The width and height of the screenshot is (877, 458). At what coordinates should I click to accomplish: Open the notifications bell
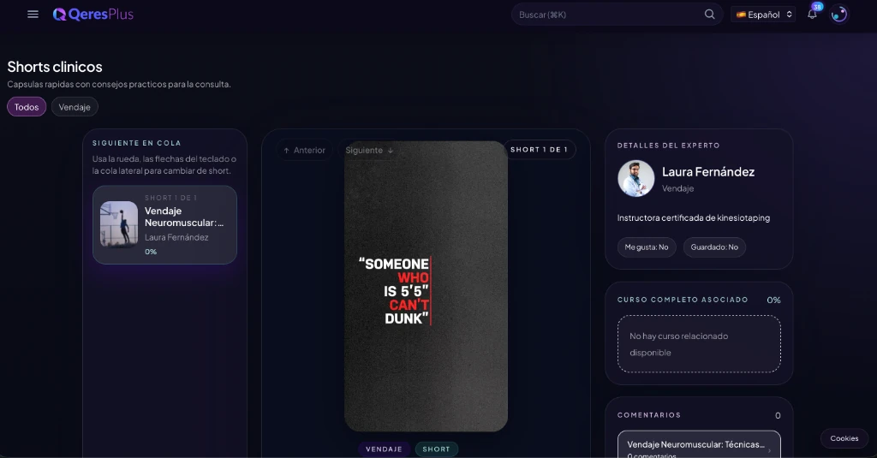[x=812, y=15]
